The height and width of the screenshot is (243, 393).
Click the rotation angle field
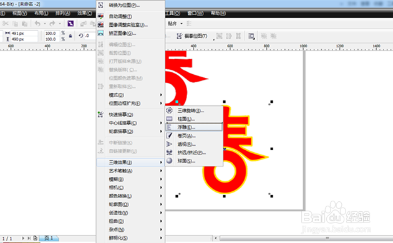coord(90,36)
